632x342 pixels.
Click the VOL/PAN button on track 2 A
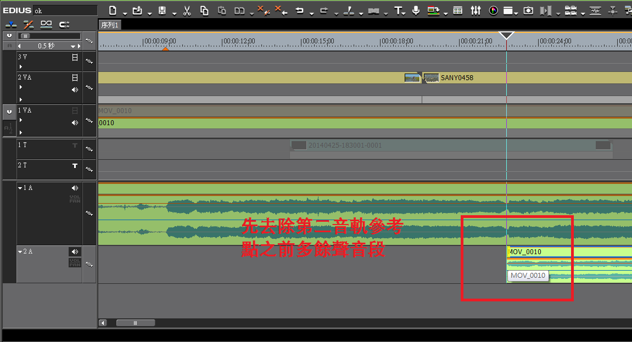click(75, 262)
